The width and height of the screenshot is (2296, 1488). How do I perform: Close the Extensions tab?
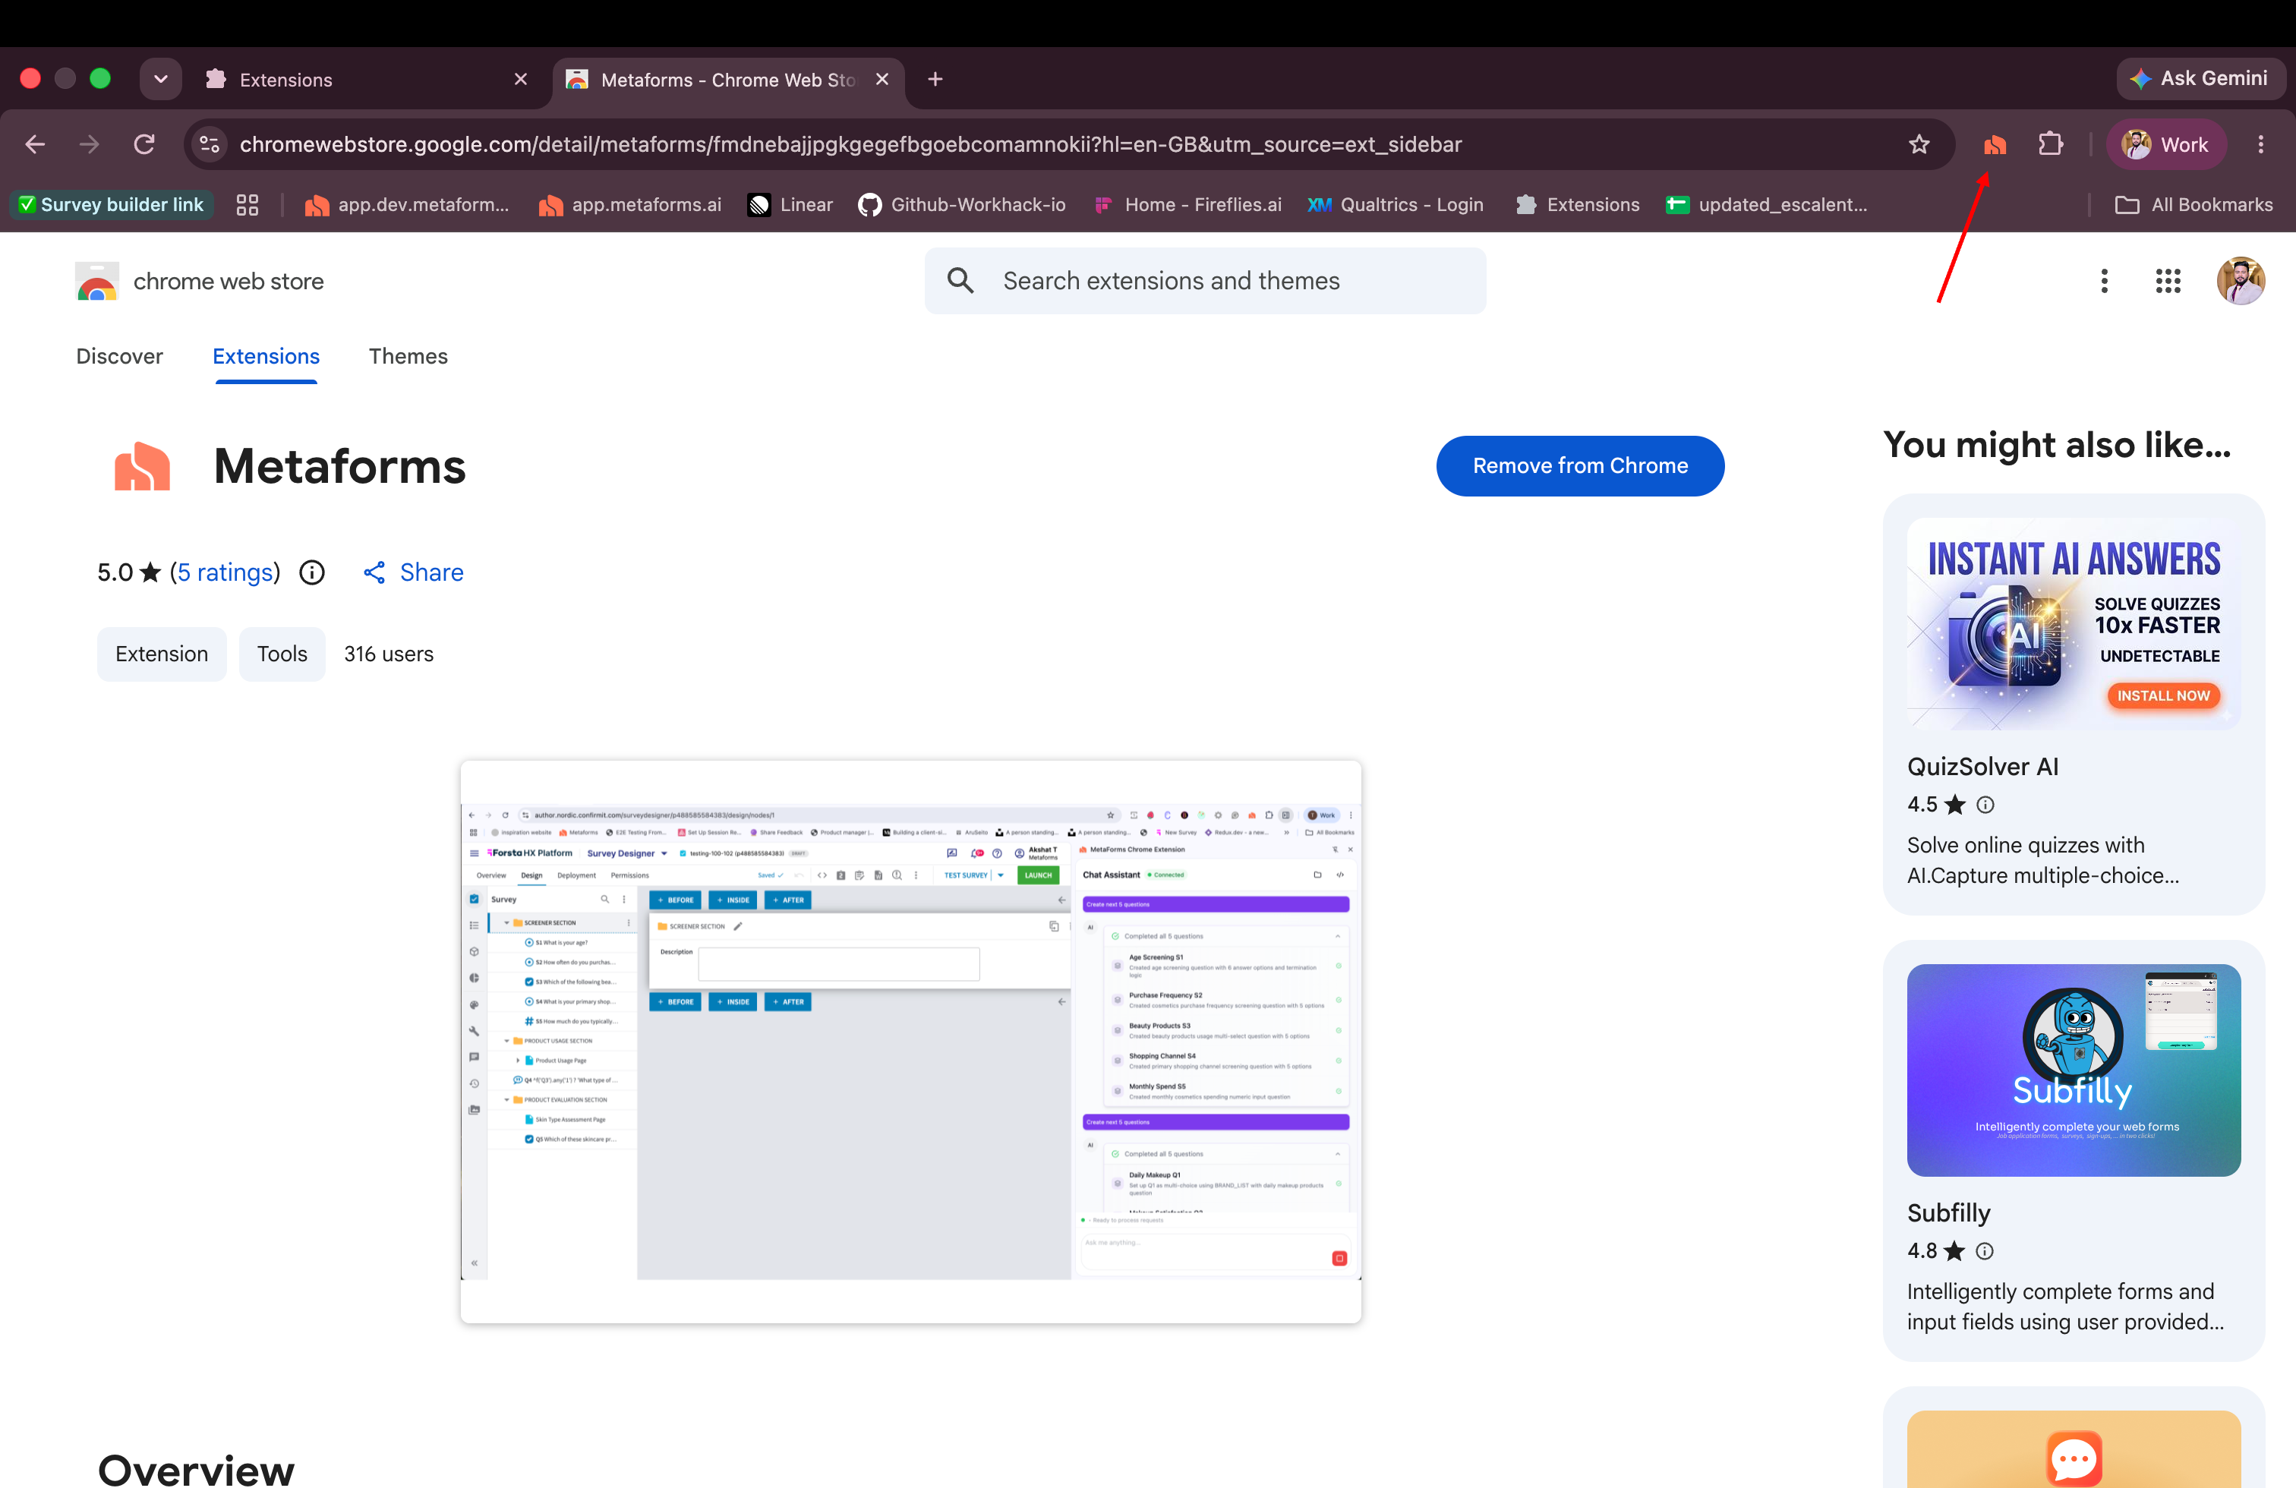pyautogui.click(x=521, y=79)
